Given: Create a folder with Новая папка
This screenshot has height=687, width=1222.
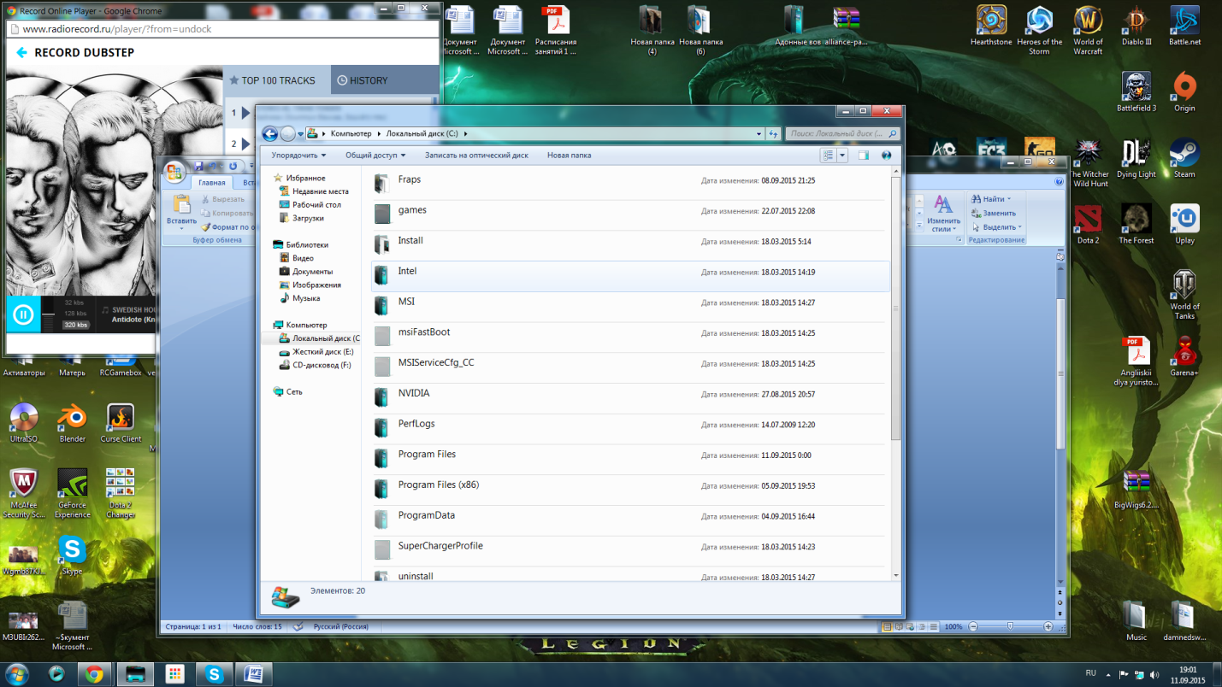Looking at the screenshot, I should (569, 156).
